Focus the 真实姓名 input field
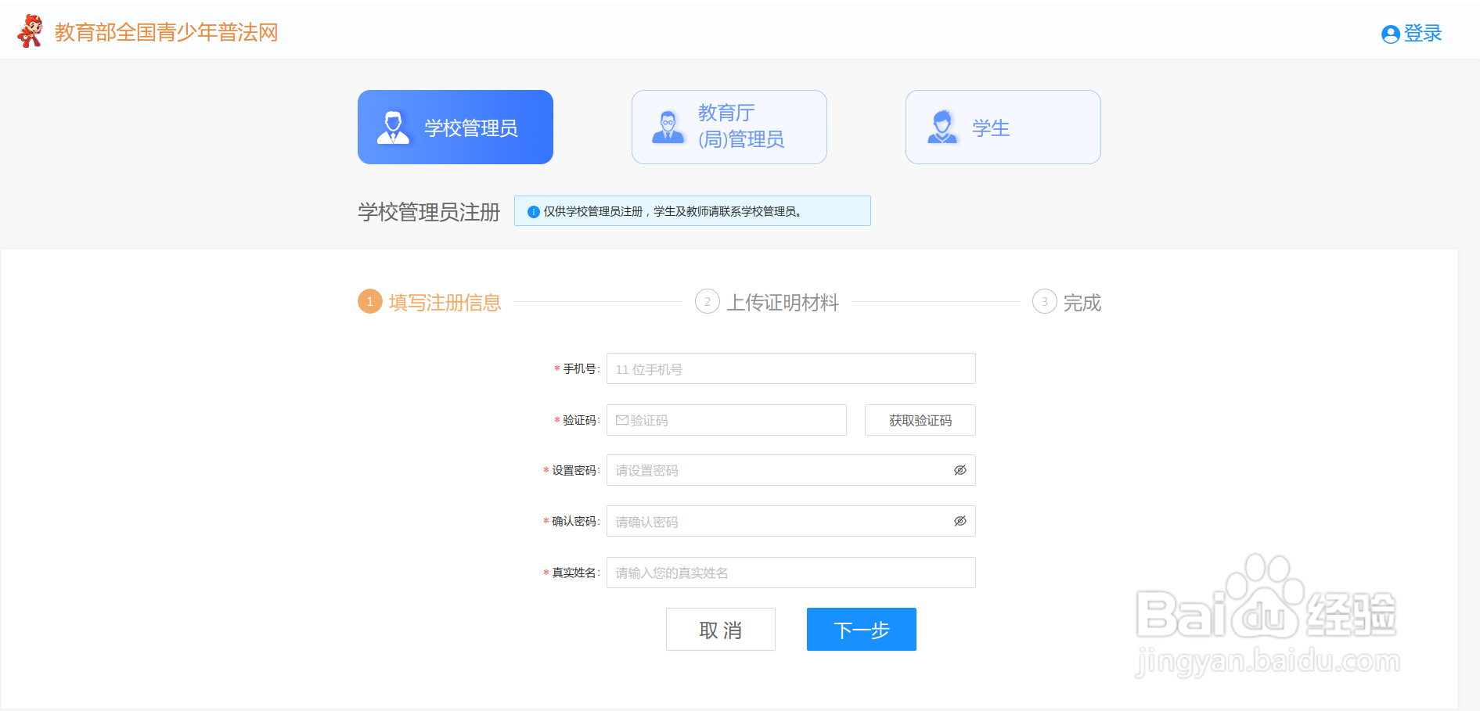1480x711 pixels. click(791, 573)
